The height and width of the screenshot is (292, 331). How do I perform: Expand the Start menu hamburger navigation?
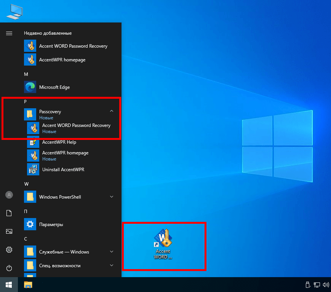9,34
